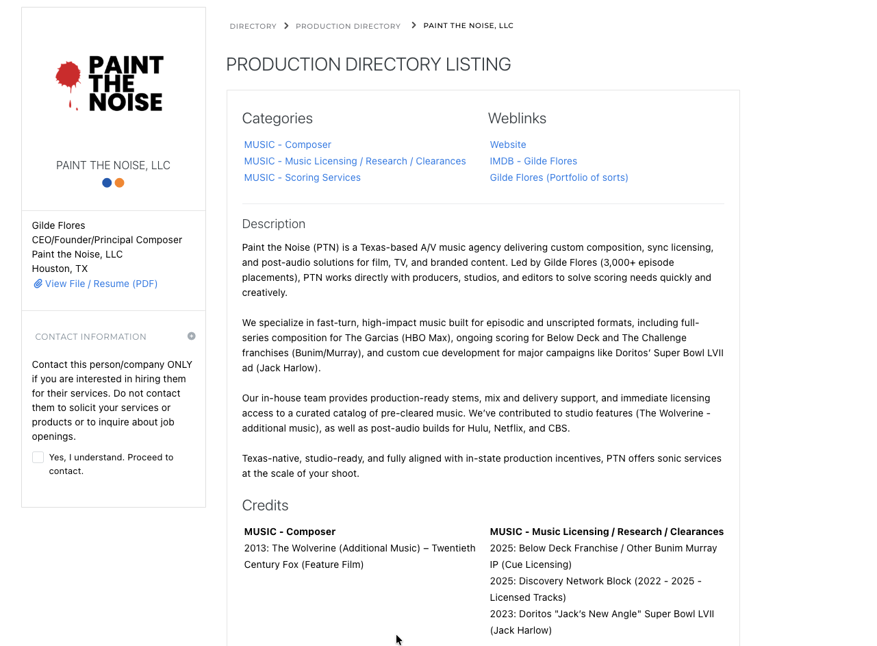The width and height of the screenshot is (877, 646).
Task: Click paragraph beginning 'Our in-house team provides'
Action: (476, 413)
